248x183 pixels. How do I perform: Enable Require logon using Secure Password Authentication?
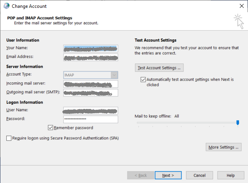9,138
